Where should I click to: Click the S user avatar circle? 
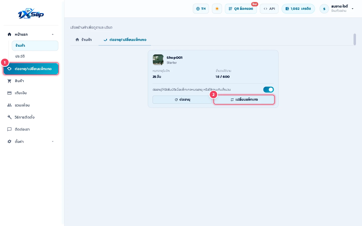point(324,9)
